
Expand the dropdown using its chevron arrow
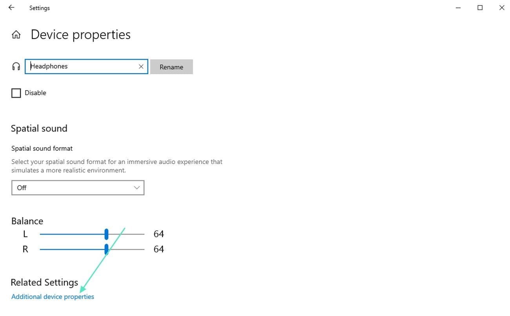tap(137, 188)
